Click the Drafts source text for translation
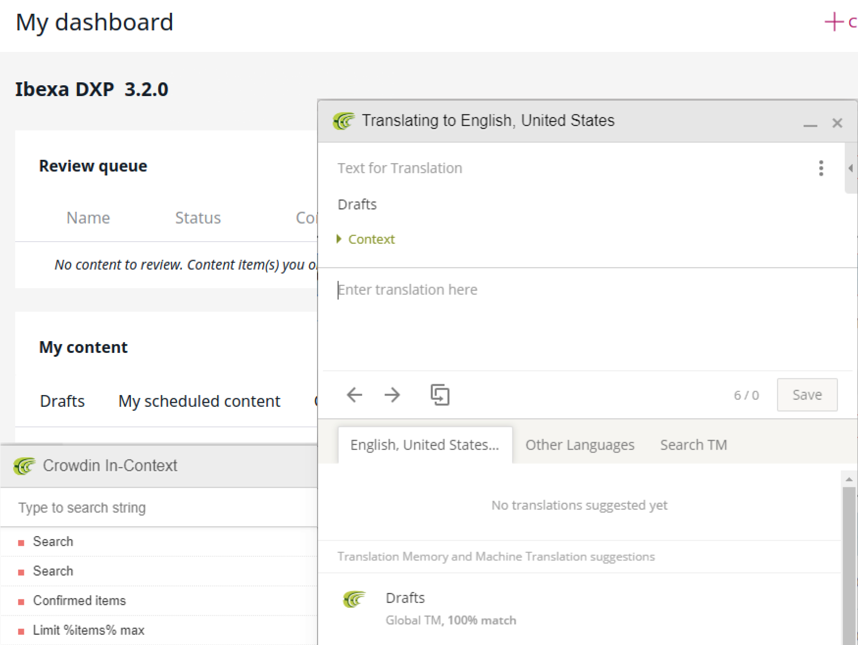The height and width of the screenshot is (645, 858). tap(357, 204)
